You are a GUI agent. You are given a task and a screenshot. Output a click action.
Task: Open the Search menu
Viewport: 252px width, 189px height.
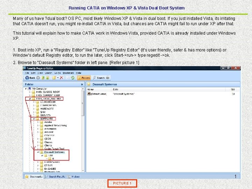[x=48, y=73]
